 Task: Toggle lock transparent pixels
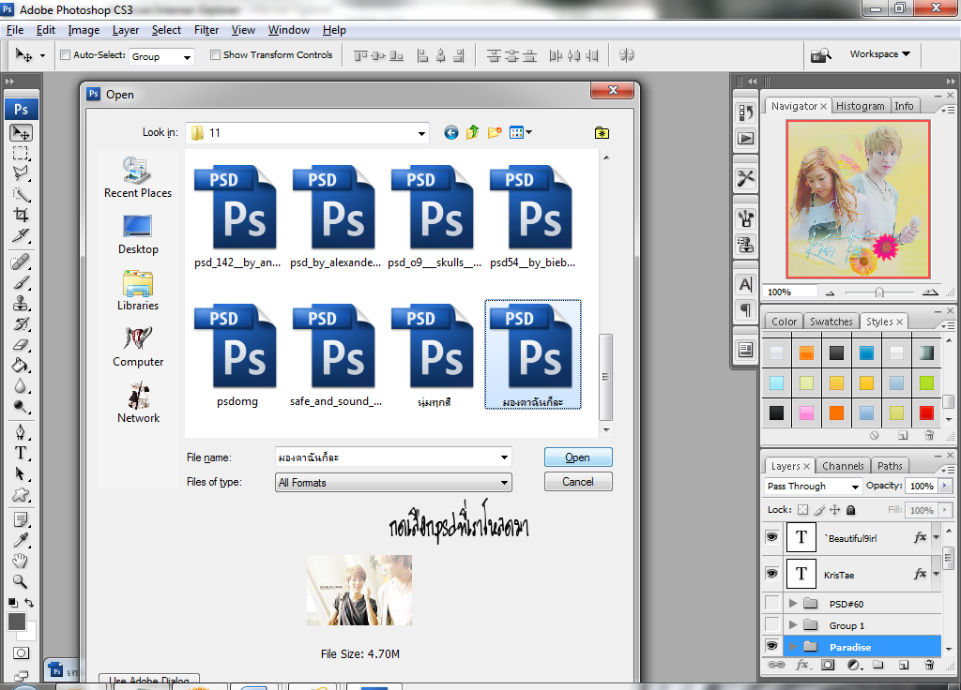click(x=803, y=509)
